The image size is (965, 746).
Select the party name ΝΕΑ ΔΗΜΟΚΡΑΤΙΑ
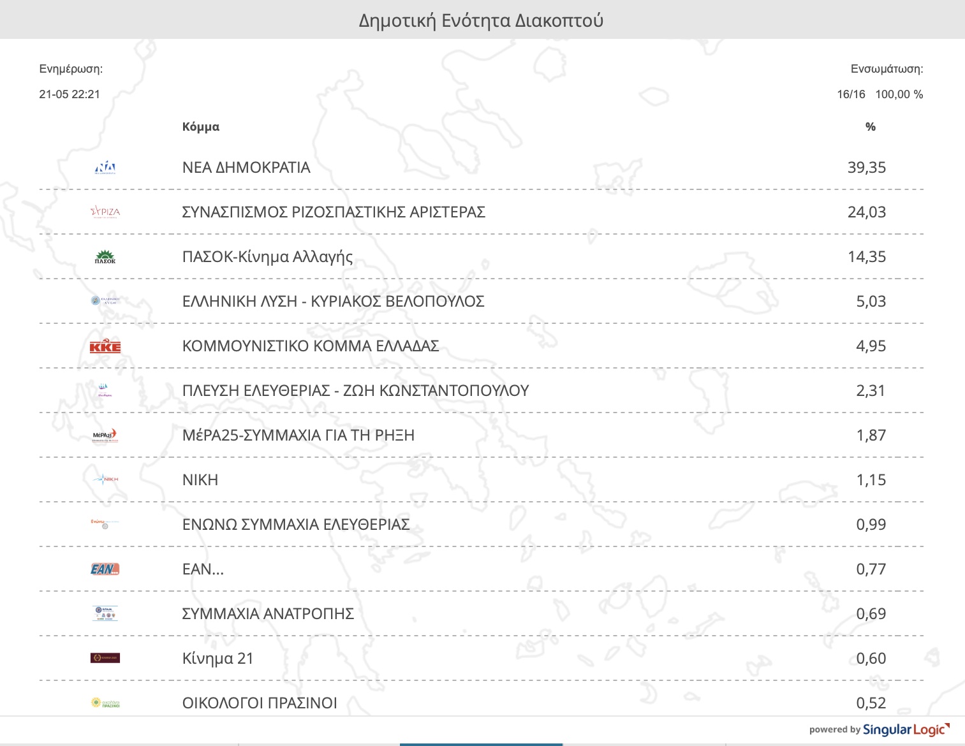click(246, 168)
